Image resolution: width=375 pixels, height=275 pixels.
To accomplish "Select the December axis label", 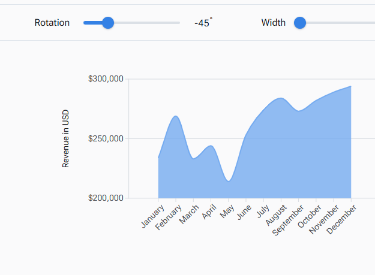I will click(x=342, y=219).
